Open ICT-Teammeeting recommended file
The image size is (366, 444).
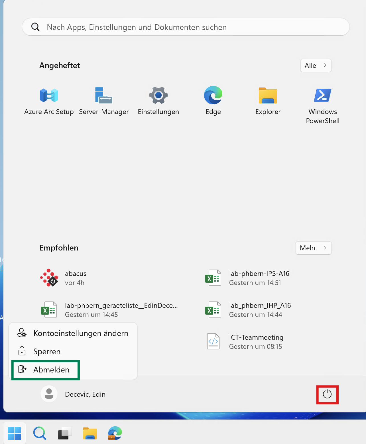click(x=245, y=342)
